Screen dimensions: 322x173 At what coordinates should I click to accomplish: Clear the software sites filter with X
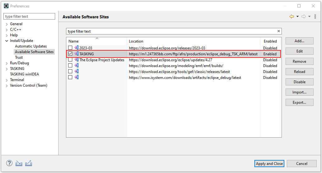click(279, 31)
